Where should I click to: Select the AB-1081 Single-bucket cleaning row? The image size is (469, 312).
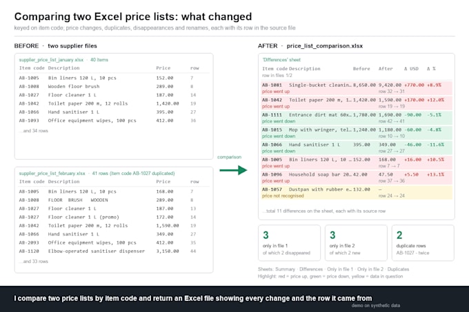[357, 88]
